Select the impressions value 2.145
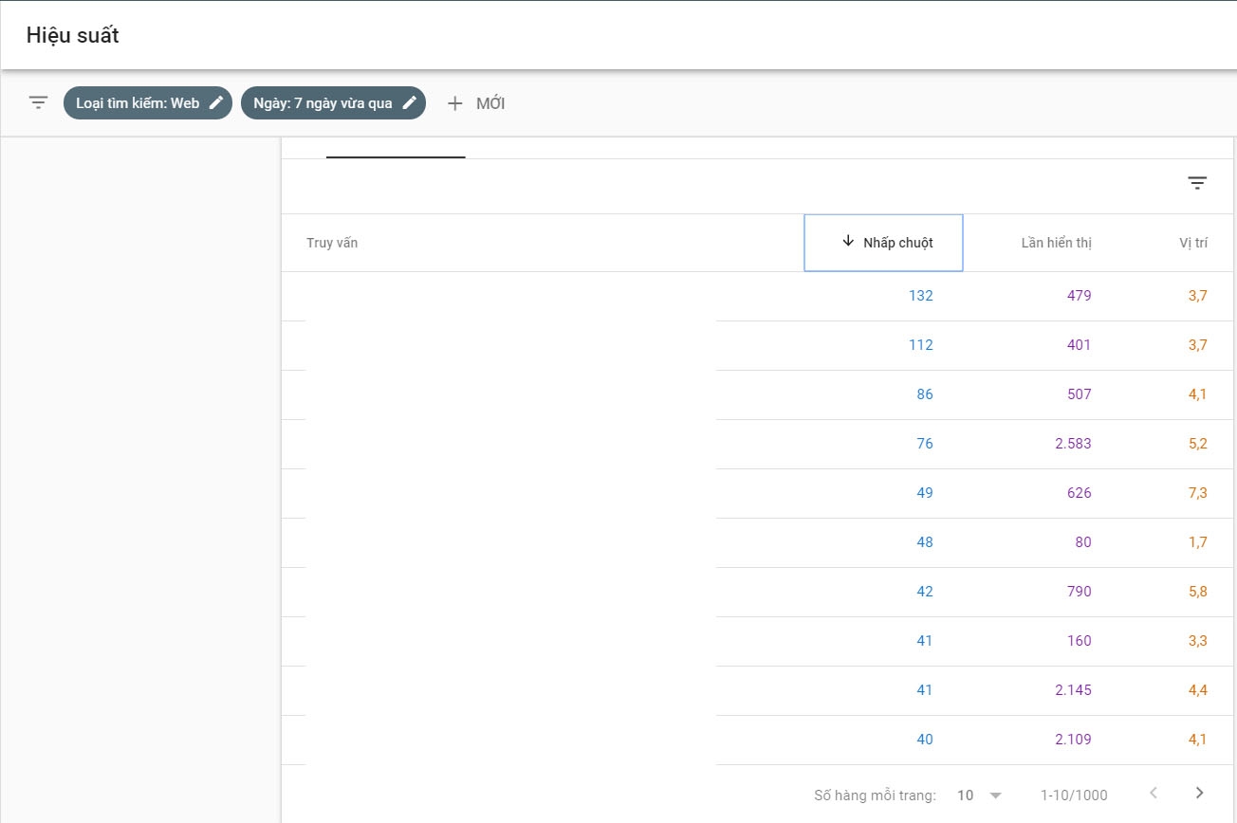This screenshot has height=823, width=1237. pyautogui.click(x=1073, y=690)
